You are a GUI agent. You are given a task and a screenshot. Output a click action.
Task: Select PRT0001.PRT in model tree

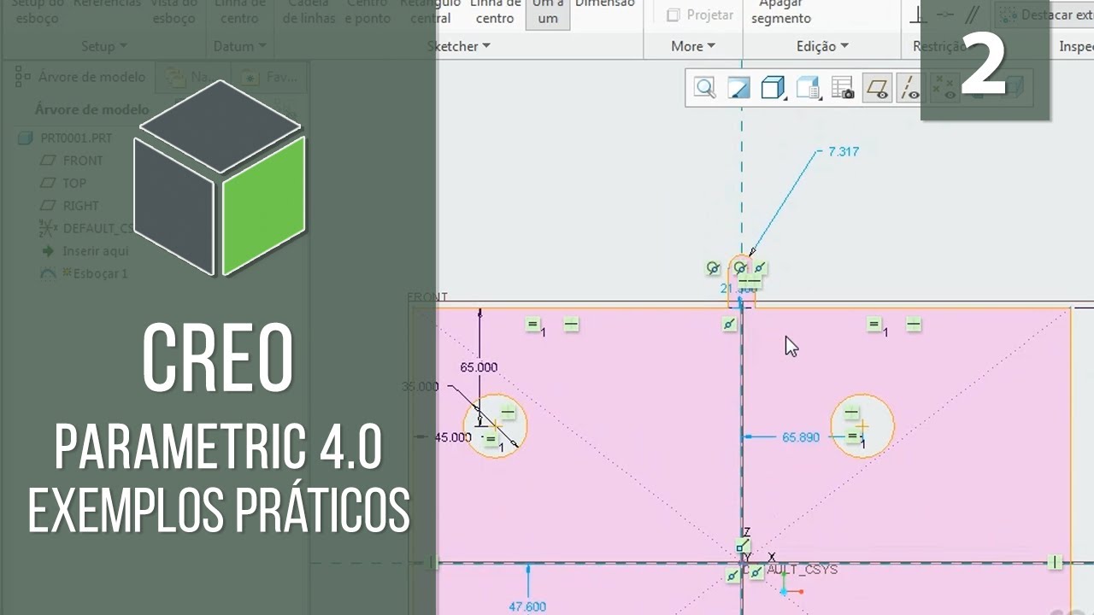click(x=66, y=138)
